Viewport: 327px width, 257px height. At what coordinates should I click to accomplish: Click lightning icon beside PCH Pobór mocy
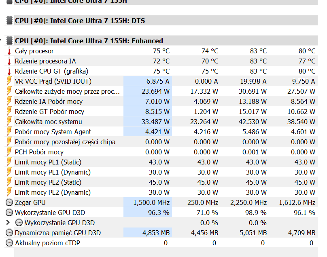[9, 152]
